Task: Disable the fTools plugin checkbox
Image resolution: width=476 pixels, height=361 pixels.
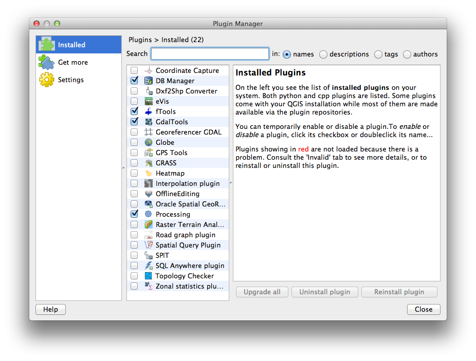Action: [134, 111]
